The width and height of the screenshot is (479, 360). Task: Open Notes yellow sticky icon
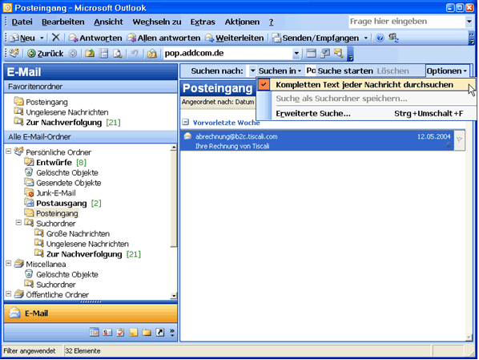point(134,332)
